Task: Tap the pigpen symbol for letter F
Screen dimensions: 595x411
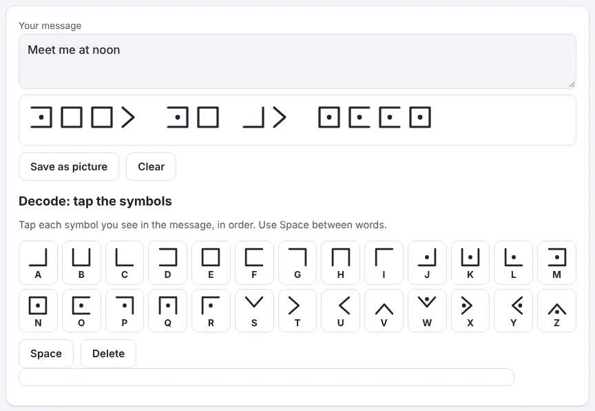Action: click(x=254, y=263)
